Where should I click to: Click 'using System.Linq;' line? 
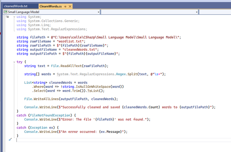pyautogui.click(x=34, y=25)
